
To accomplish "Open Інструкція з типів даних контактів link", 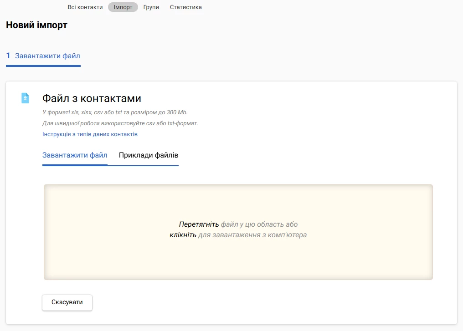I will 90,134.
